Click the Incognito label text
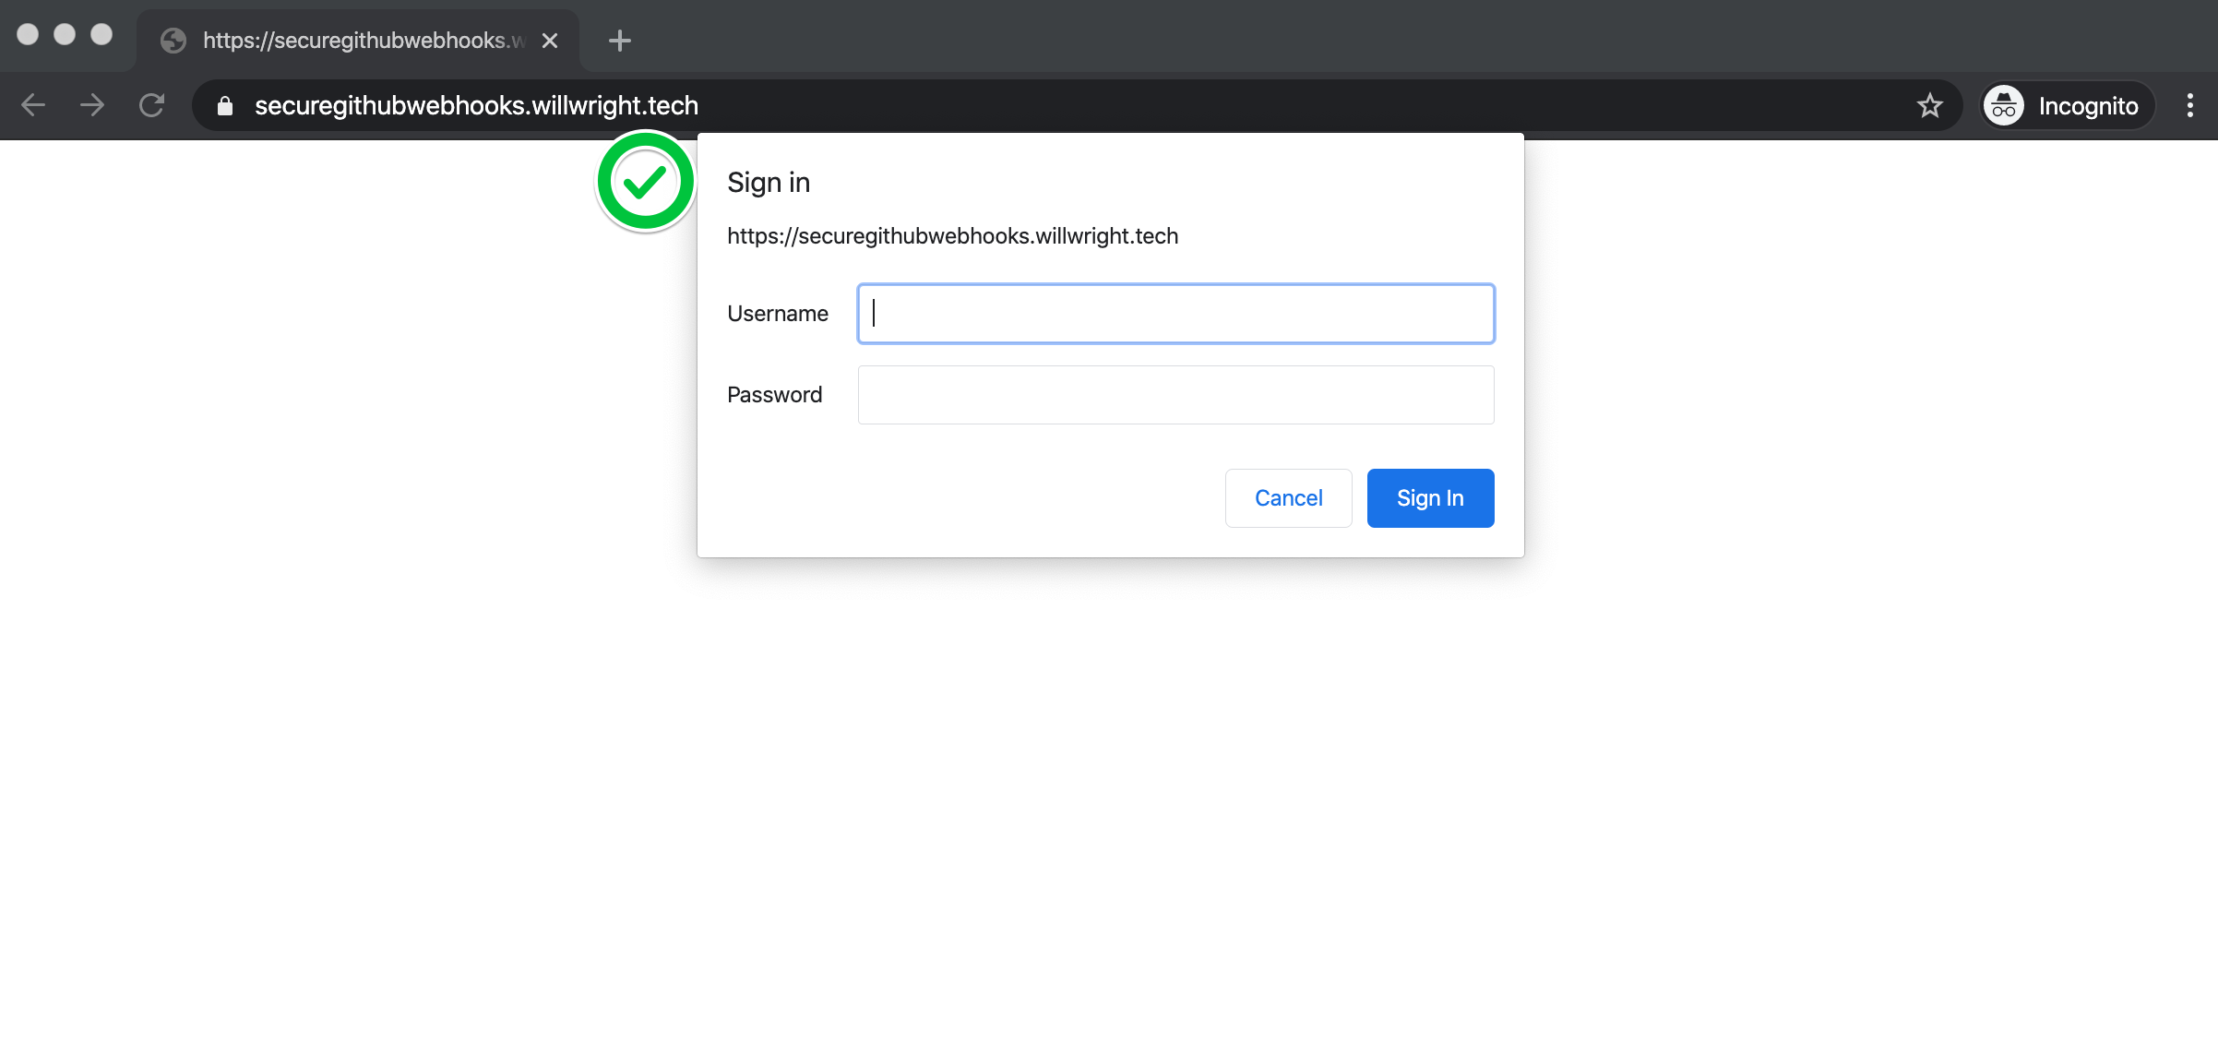2218x1063 pixels. (2088, 106)
